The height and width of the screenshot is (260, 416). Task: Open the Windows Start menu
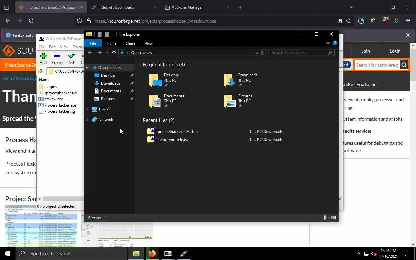click(x=8, y=253)
